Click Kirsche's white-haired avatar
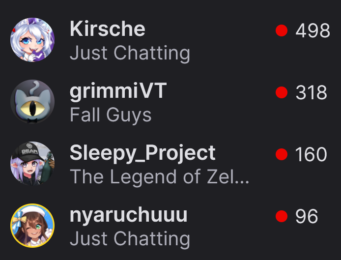The height and width of the screenshot is (260, 341). pyautogui.click(x=32, y=40)
